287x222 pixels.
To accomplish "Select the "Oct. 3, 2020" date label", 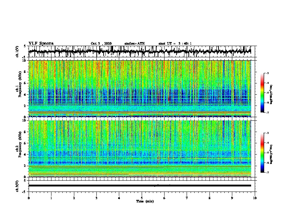I will coord(101,44).
